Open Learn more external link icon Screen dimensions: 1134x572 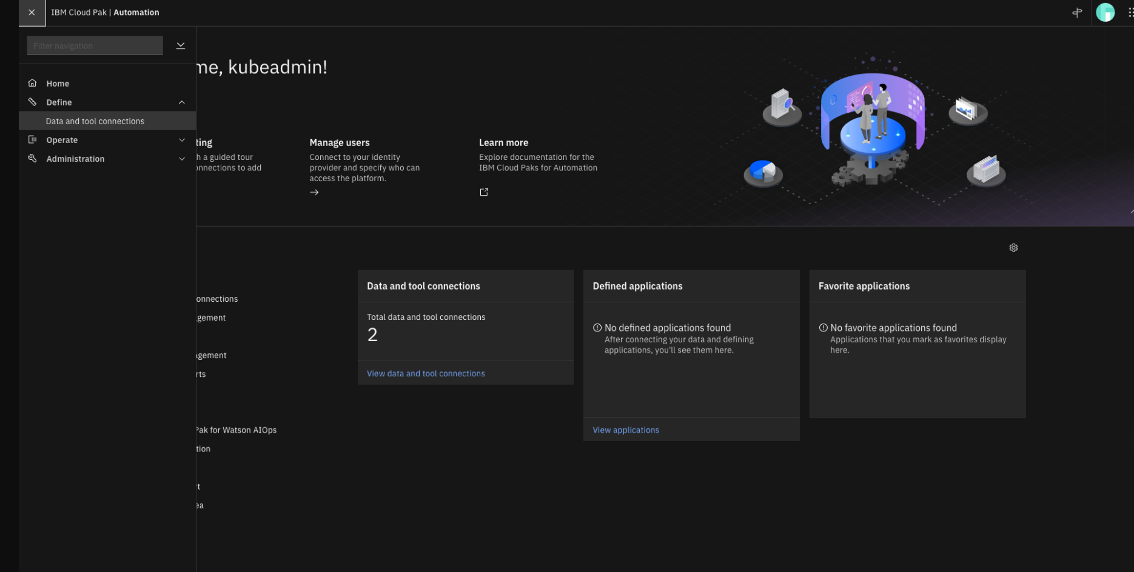pos(484,192)
